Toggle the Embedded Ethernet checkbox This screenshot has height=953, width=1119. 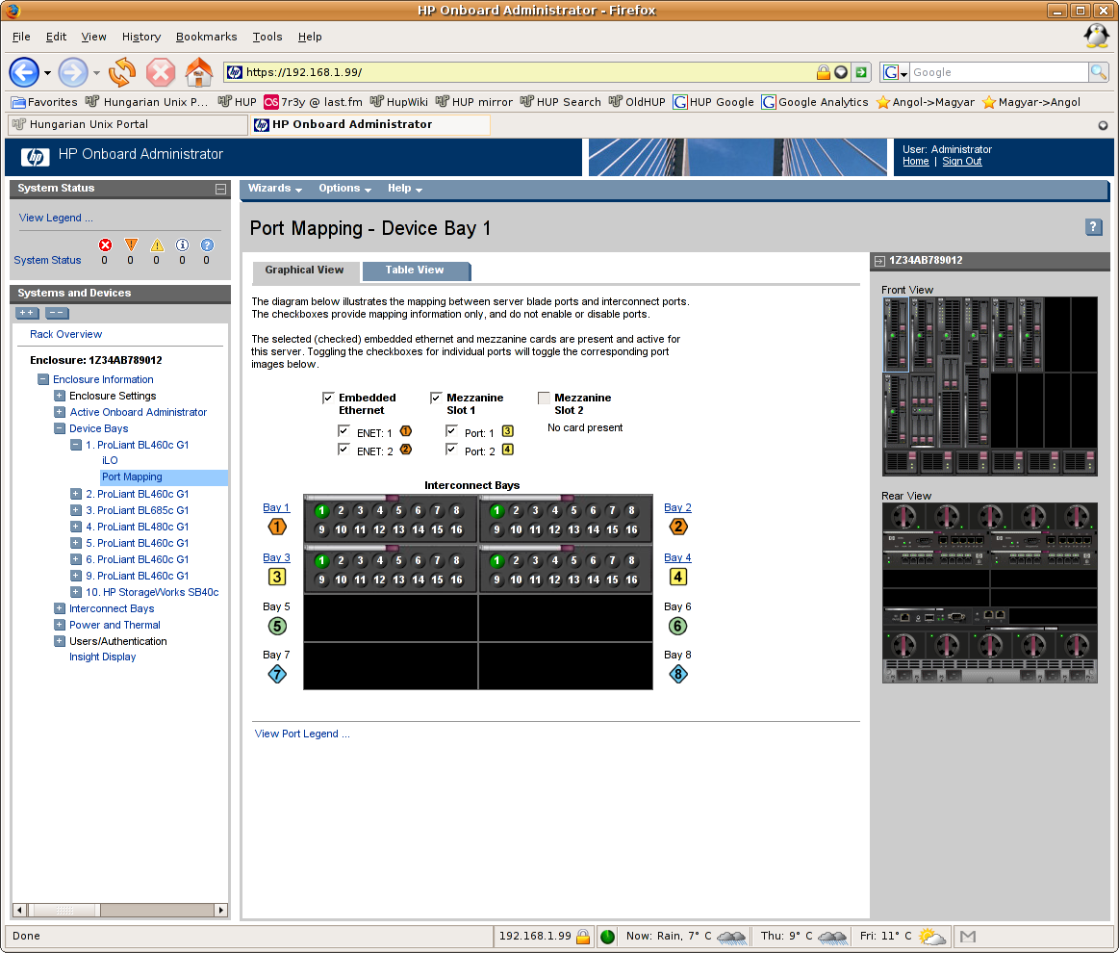[x=328, y=398]
